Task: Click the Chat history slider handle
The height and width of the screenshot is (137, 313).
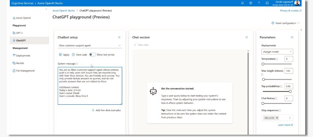Action: pyautogui.click(x=263, y=103)
